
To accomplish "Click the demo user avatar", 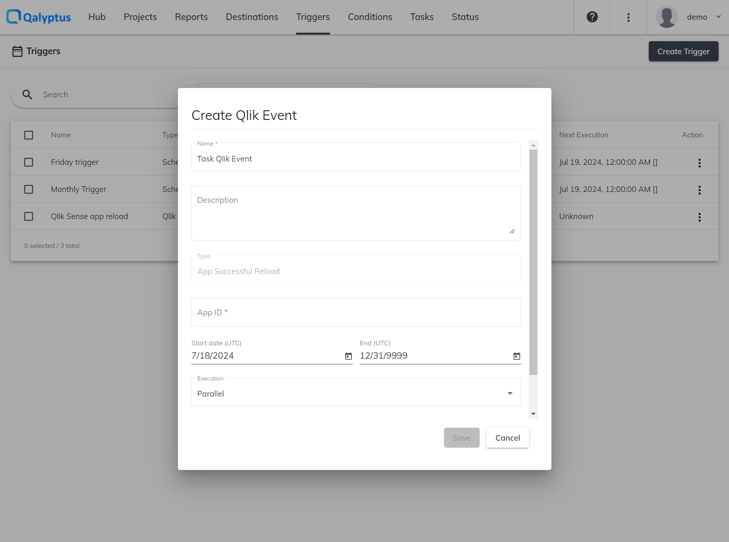I will coord(667,17).
